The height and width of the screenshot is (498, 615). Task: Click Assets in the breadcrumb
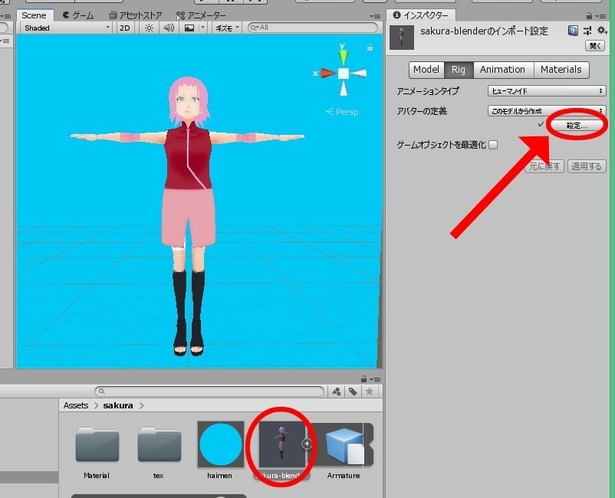coord(76,405)
